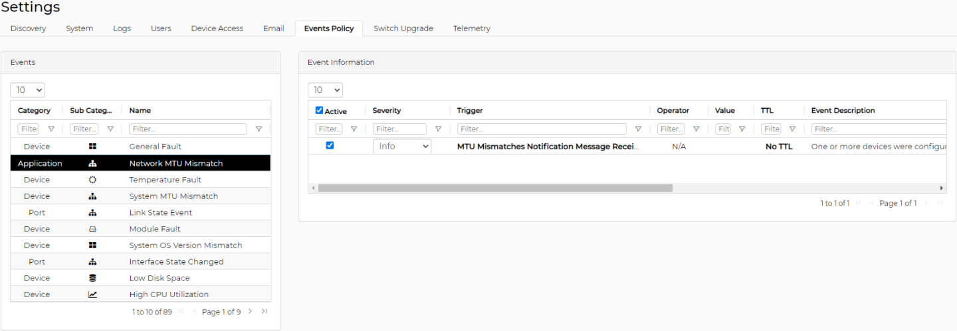Click the Module Fault sub-category icon
The height and width of the screenshot is (331, 957).
click(x=92, y=229)
